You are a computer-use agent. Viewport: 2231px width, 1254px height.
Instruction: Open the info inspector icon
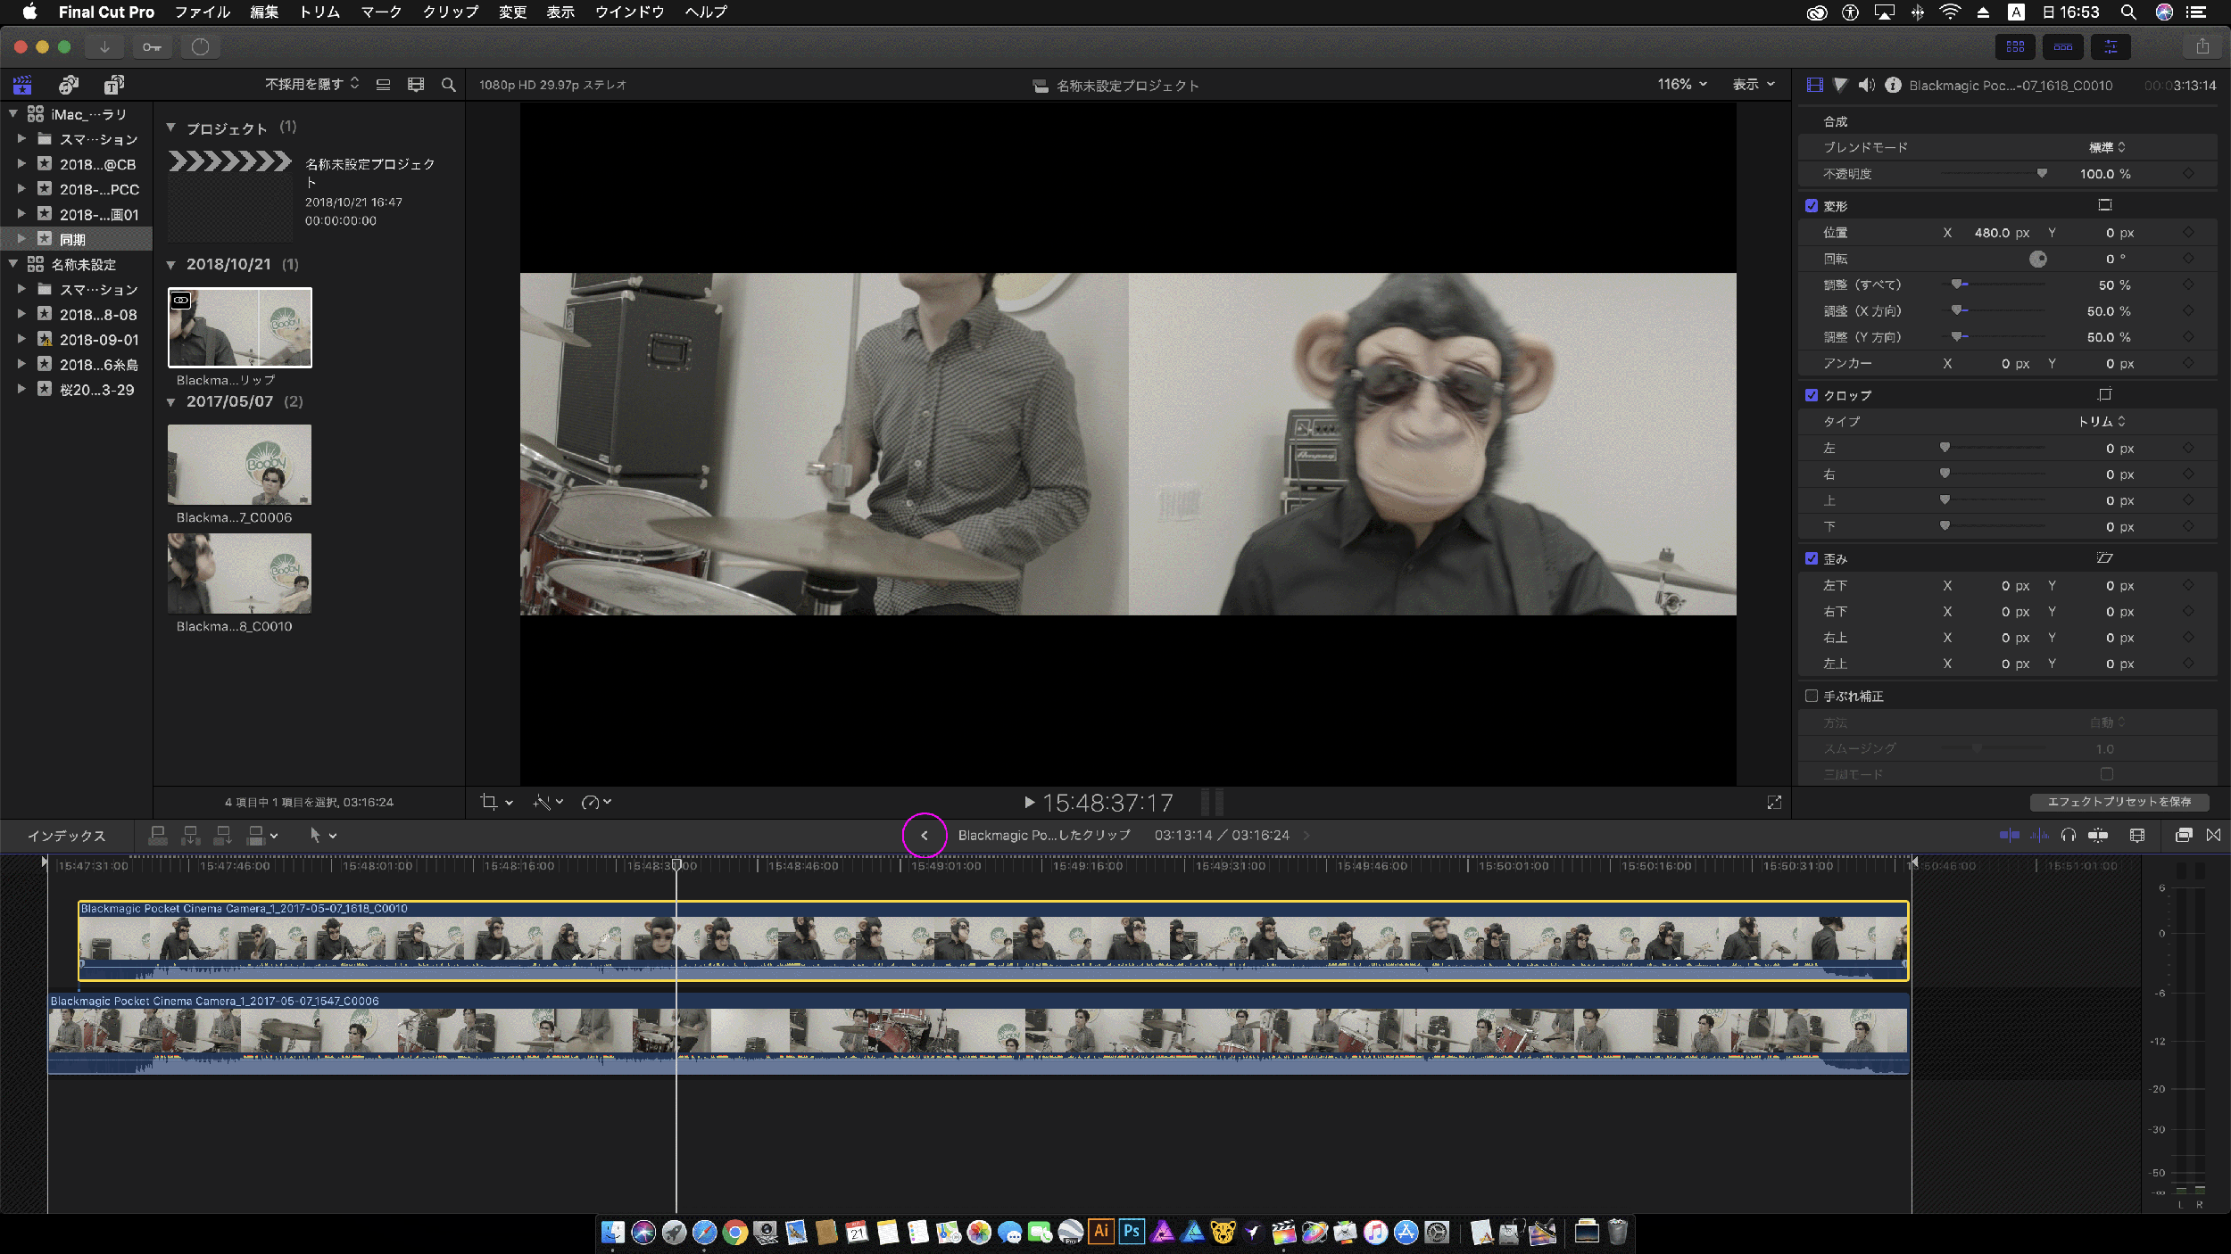click(x=1893, y=85)
